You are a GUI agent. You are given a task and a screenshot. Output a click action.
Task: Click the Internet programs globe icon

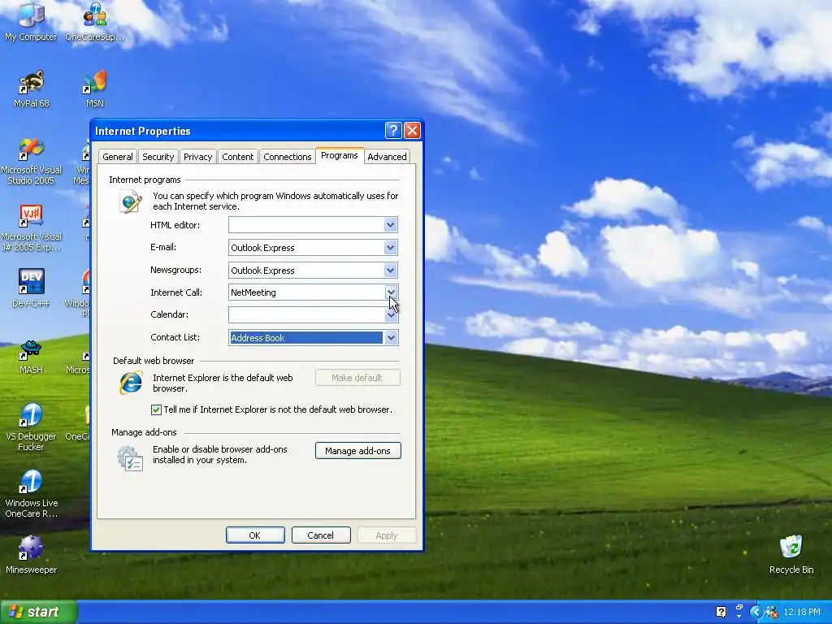(131, 202)
